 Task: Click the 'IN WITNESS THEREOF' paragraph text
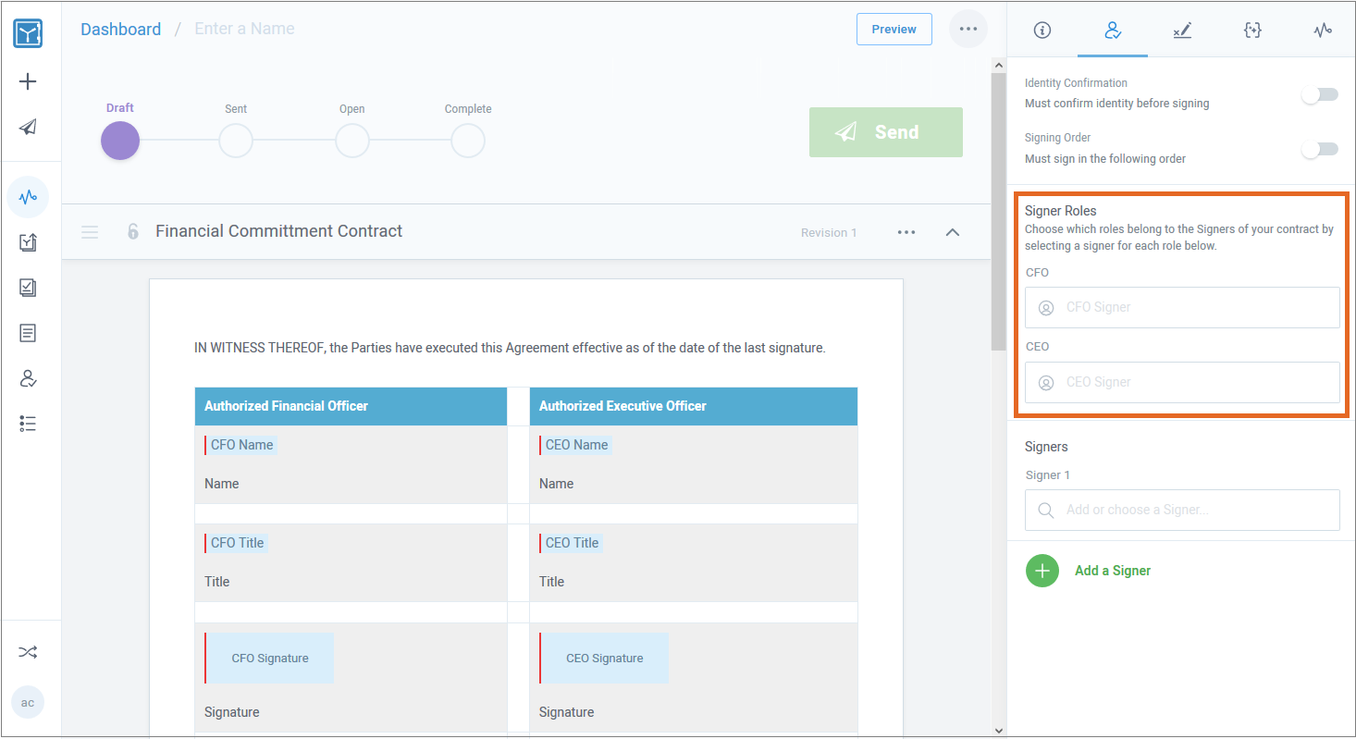(x=510, y=349)
